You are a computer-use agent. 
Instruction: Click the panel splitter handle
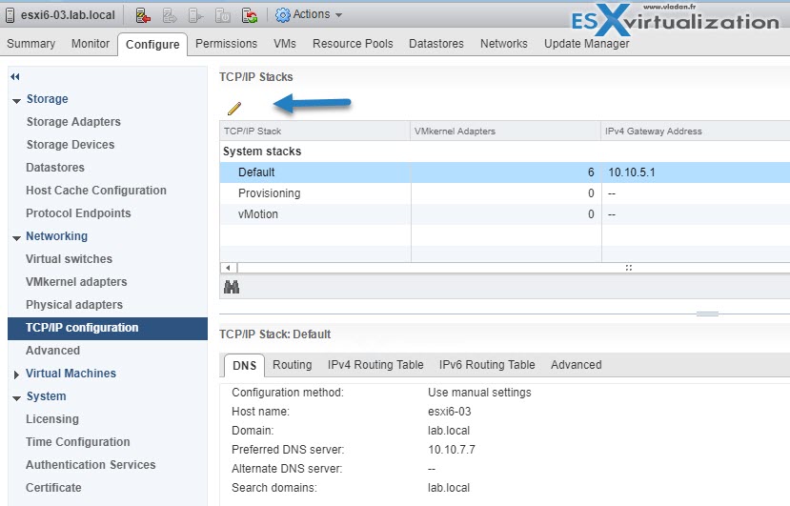[x=707, y=314]
